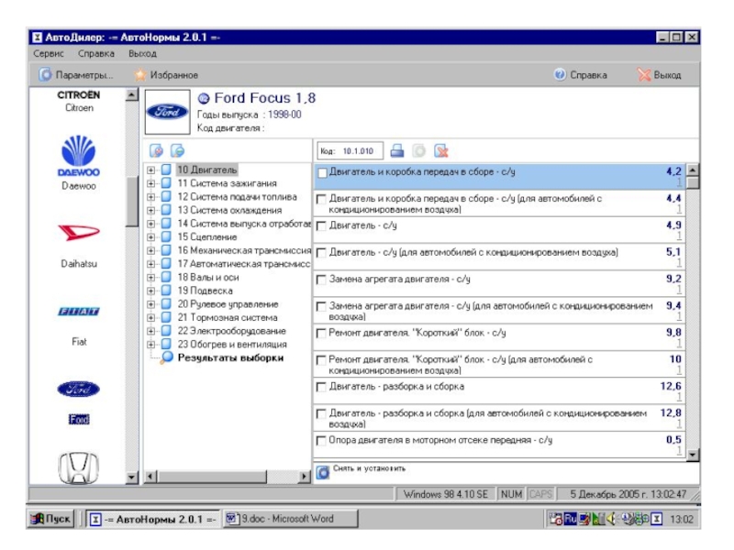Check Двигатель и коробка передач 4,2 row
The width and height of the screenshot is (734, 550).
(x=322, y=172)
